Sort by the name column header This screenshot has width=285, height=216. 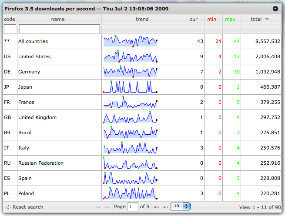pos(58,19)
